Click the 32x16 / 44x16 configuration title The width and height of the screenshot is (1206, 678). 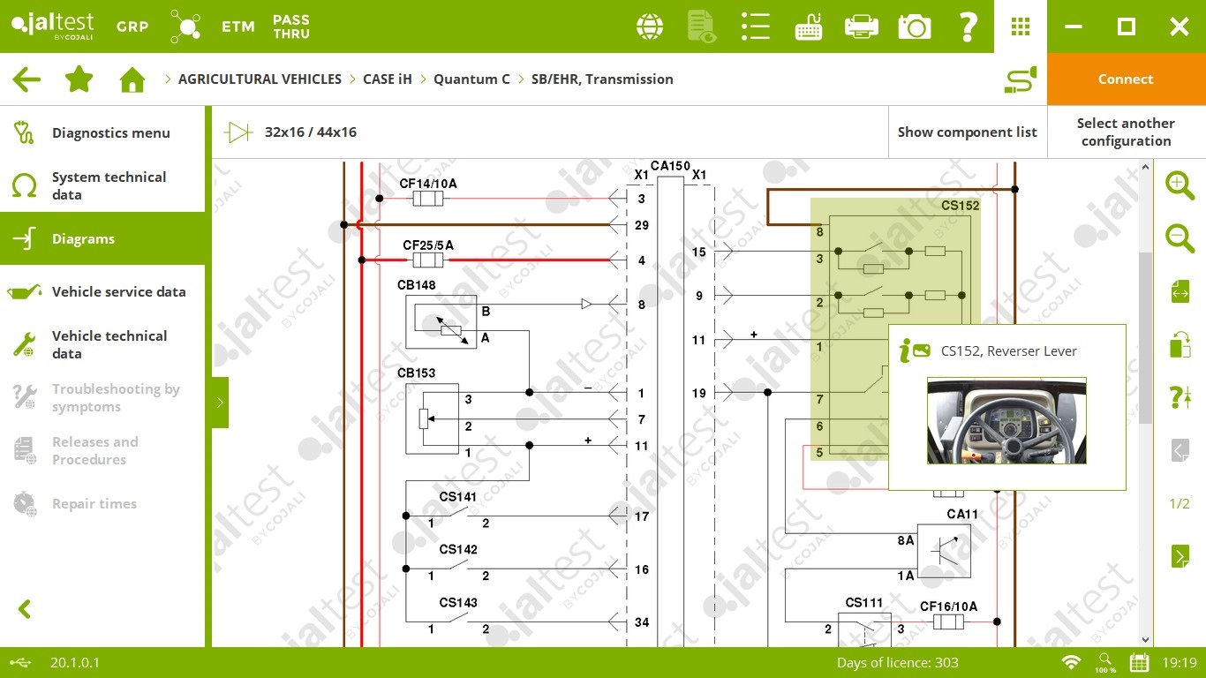pyautogui.click(x=311, y=132)
